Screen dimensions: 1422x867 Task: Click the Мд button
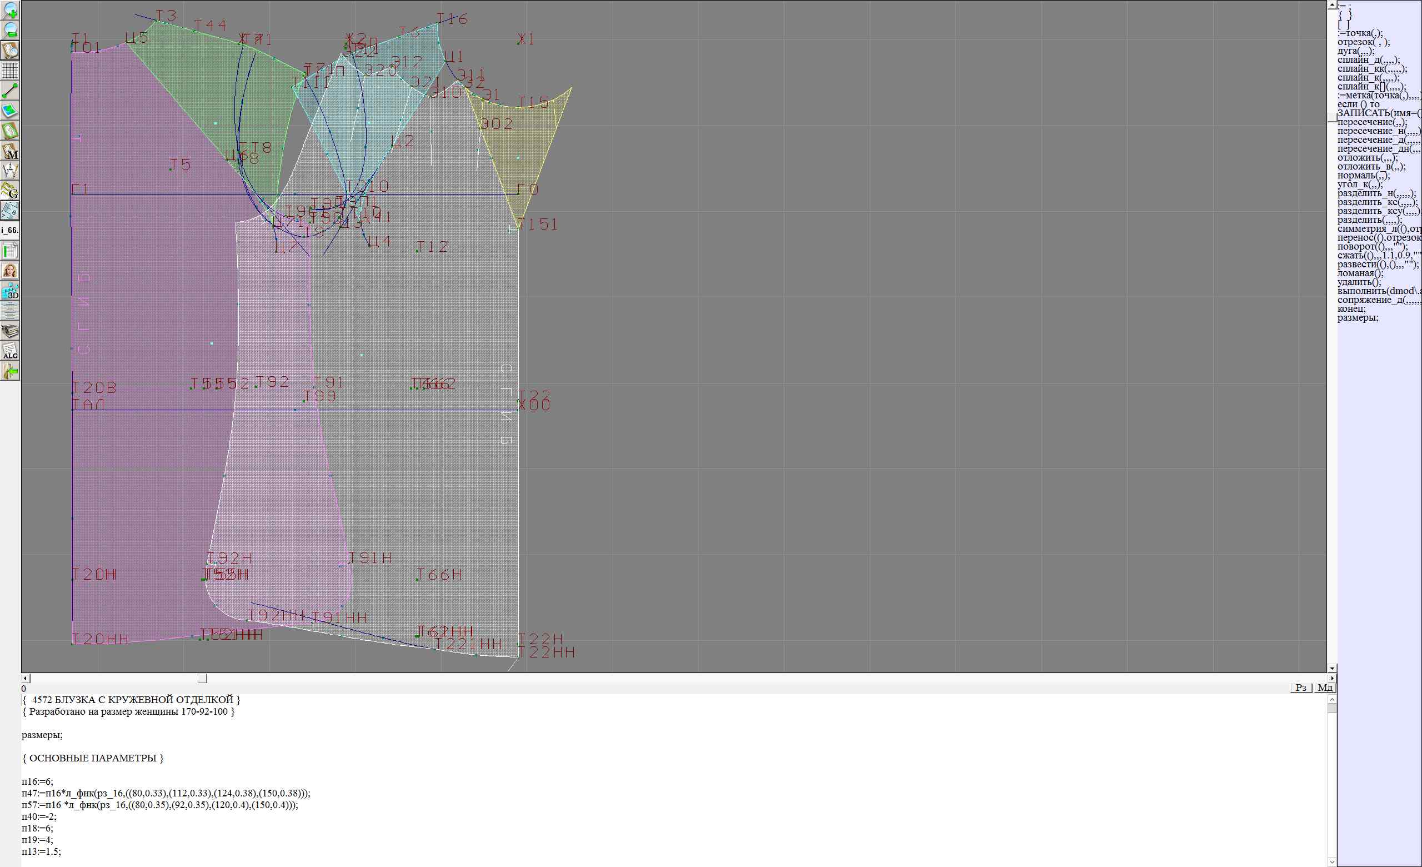[1325, 687]
